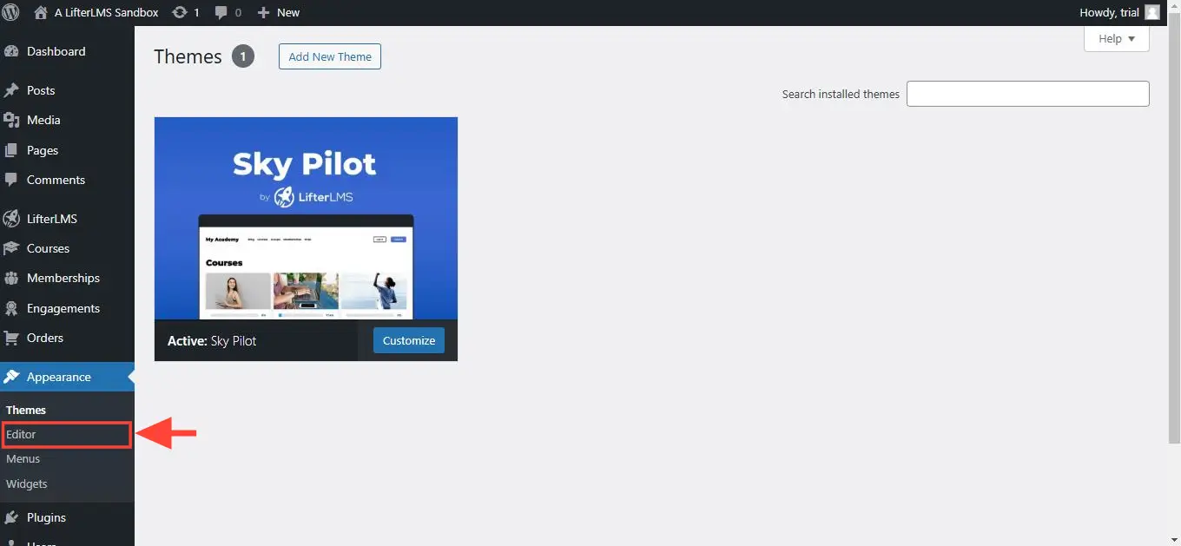Image resolution: width=1181 pixels, height=546 pixels.
Task: Open the Plugins menu item
Action: click(67, 517)
